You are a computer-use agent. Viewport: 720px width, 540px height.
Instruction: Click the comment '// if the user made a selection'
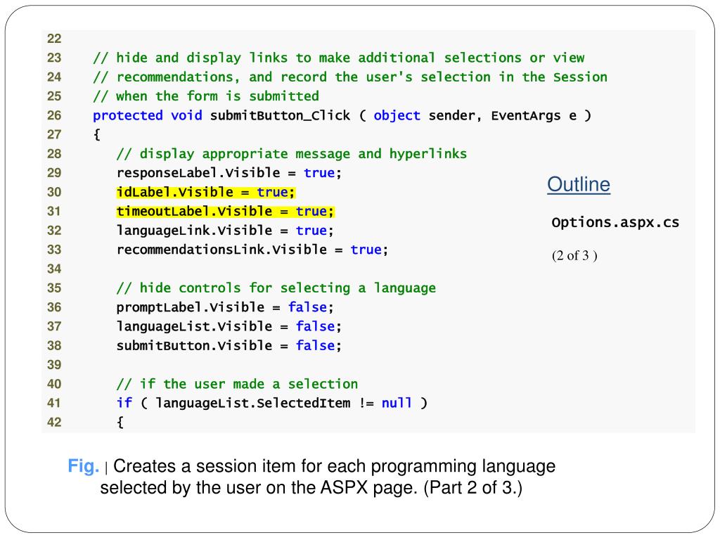(237, 385)
